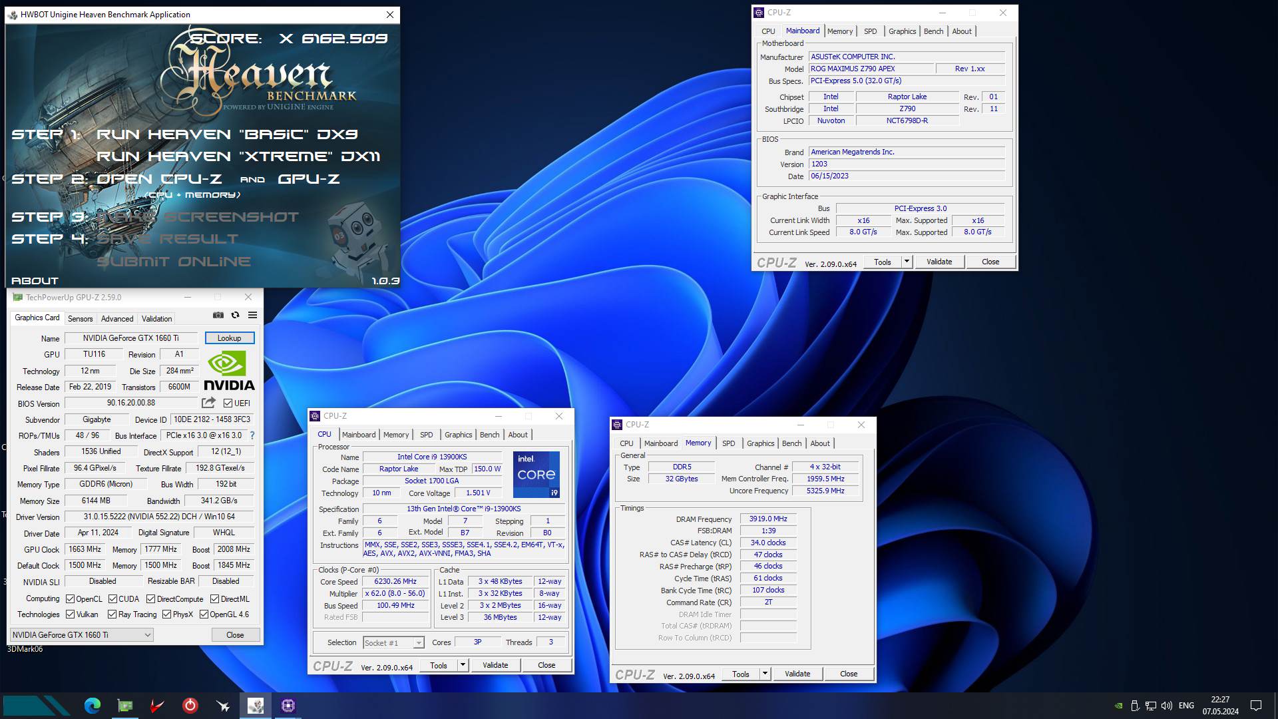Open the network tray icon
Screen dimensions: 1278x719
pyautogui.click(x=1151, y=706)
